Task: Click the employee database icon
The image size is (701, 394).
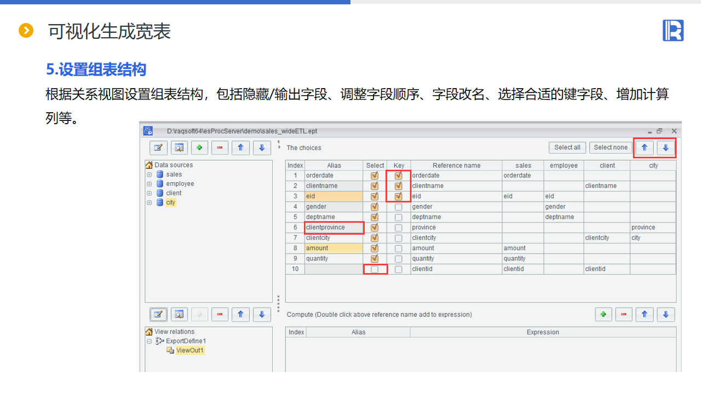Action: tap(160, 184)
